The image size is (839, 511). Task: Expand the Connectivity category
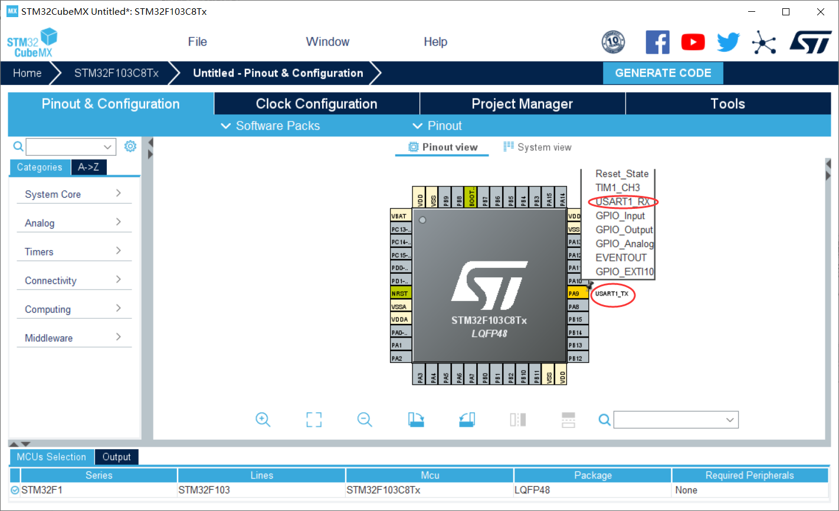[x=50, y=280]
